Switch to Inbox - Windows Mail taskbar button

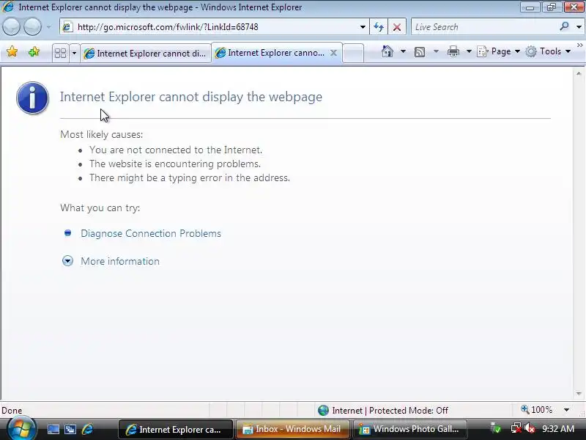[x=292, y=429]
